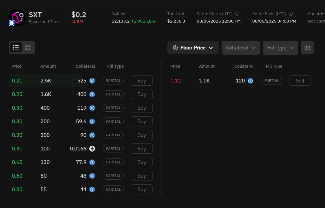Open the Floor Price dropdown
Viewport: 325px width, 208px height.
click(193, 47)
